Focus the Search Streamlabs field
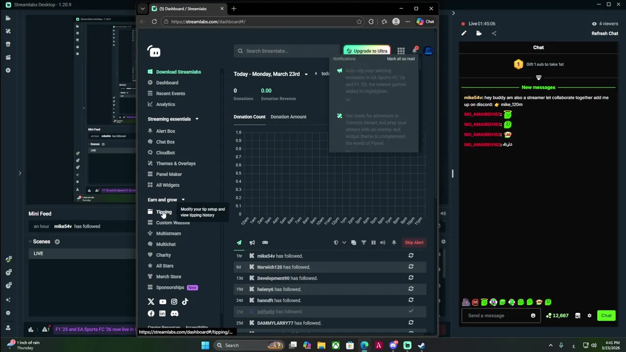The height and width of the screenshot is (352, 626). [x=286, y=51]
